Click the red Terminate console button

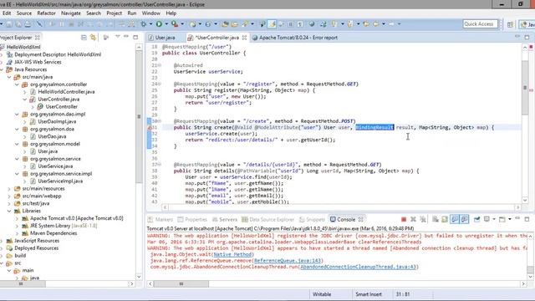(404, 219)
